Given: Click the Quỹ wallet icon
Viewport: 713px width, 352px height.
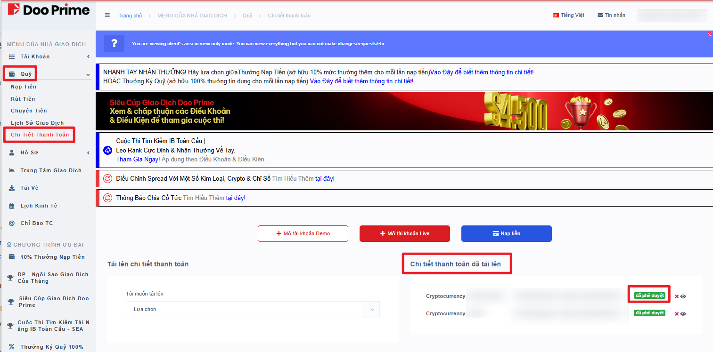Looking at the screenshot, I should click(12, 74).
